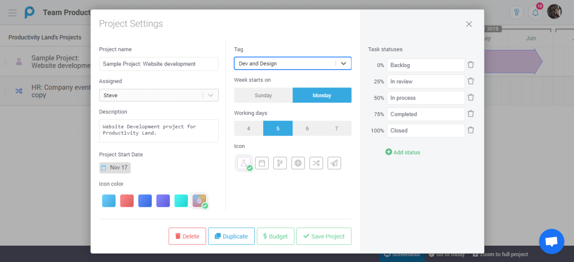Click the Project name input field
This screenshot has width=574, height=262.
click(158, 64)
